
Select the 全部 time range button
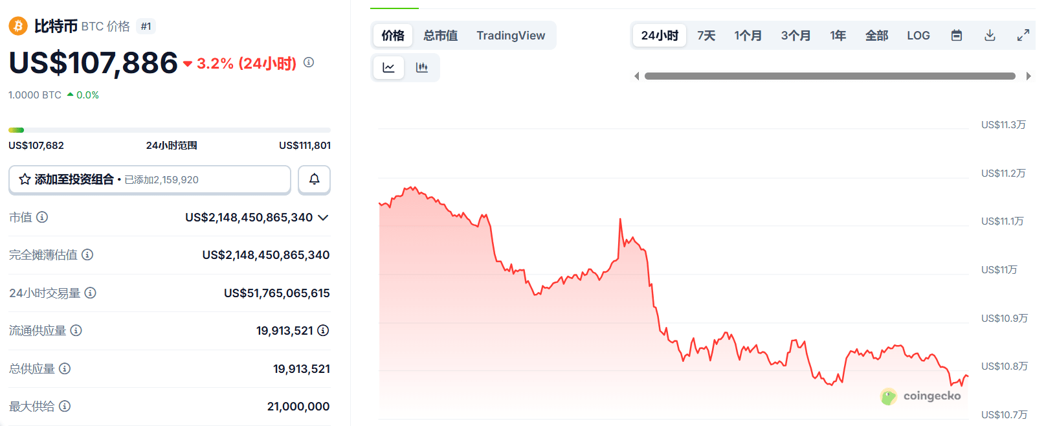876,36
